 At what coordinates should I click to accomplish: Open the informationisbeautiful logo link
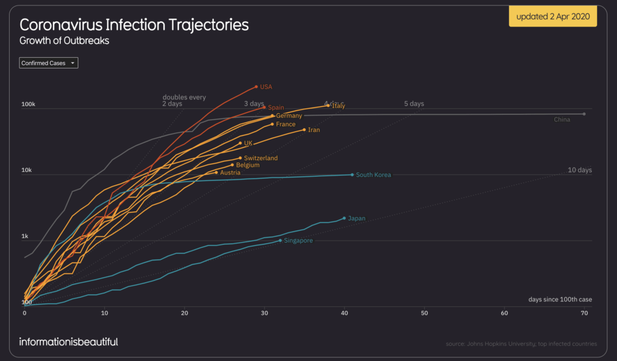point(69,342)
